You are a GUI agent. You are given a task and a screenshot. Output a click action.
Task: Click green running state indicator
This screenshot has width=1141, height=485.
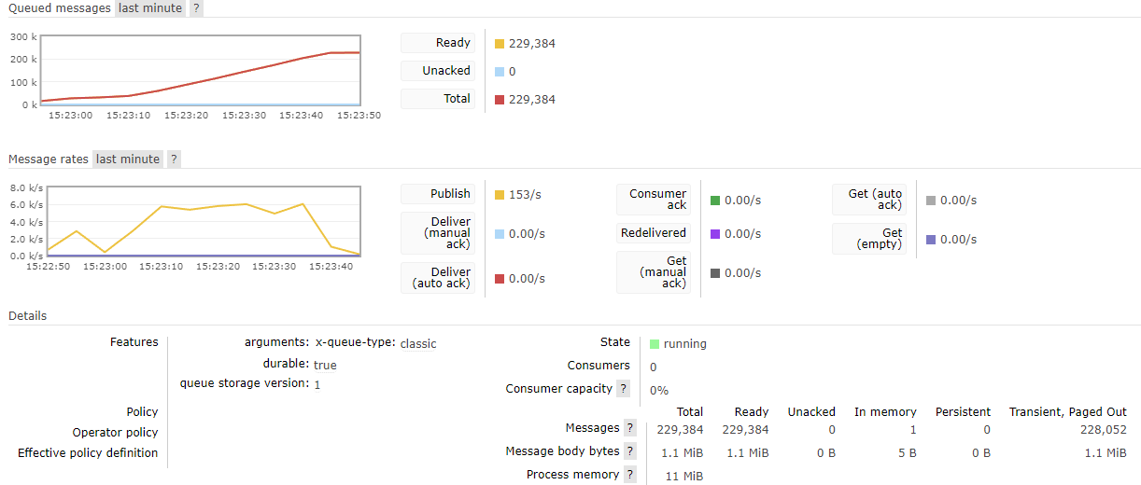[x=655, y=344]
